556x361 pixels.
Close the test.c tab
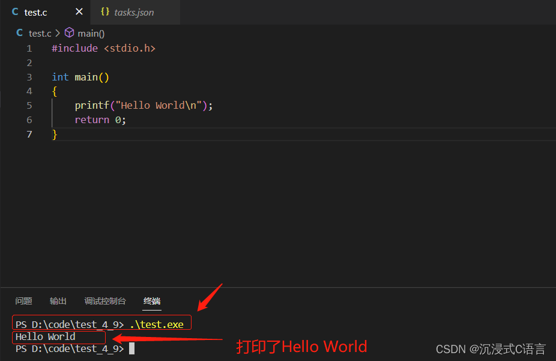click(79, 11)
